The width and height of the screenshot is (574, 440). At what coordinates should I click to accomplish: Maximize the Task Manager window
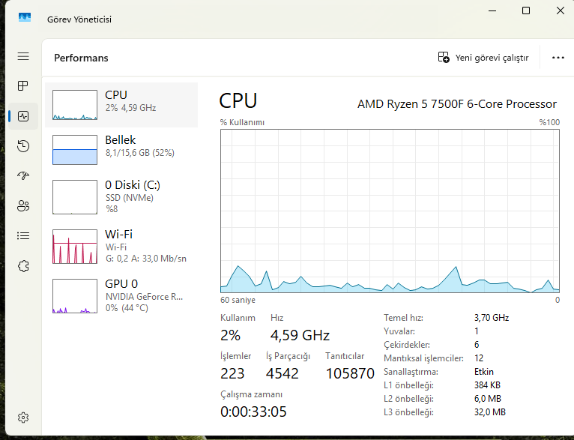[526, 10]
